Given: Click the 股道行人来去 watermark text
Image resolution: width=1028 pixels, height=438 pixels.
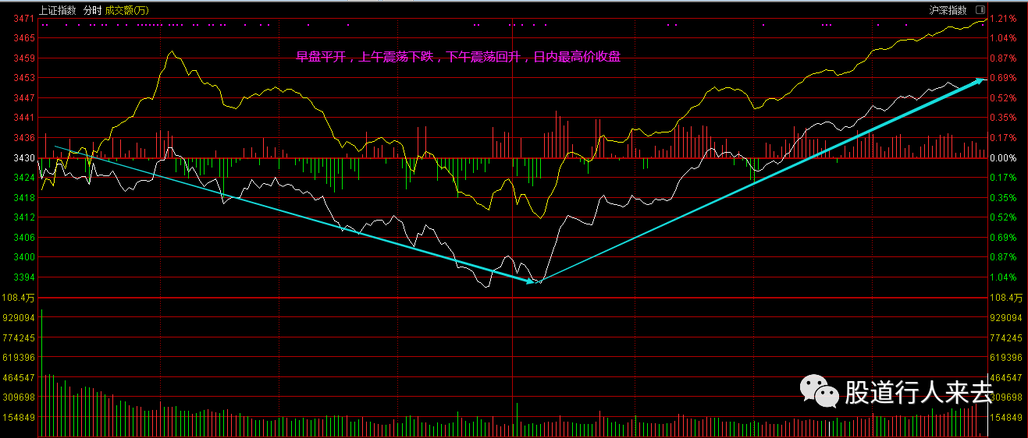Looking at the screenshot, I should pos(918,393).
